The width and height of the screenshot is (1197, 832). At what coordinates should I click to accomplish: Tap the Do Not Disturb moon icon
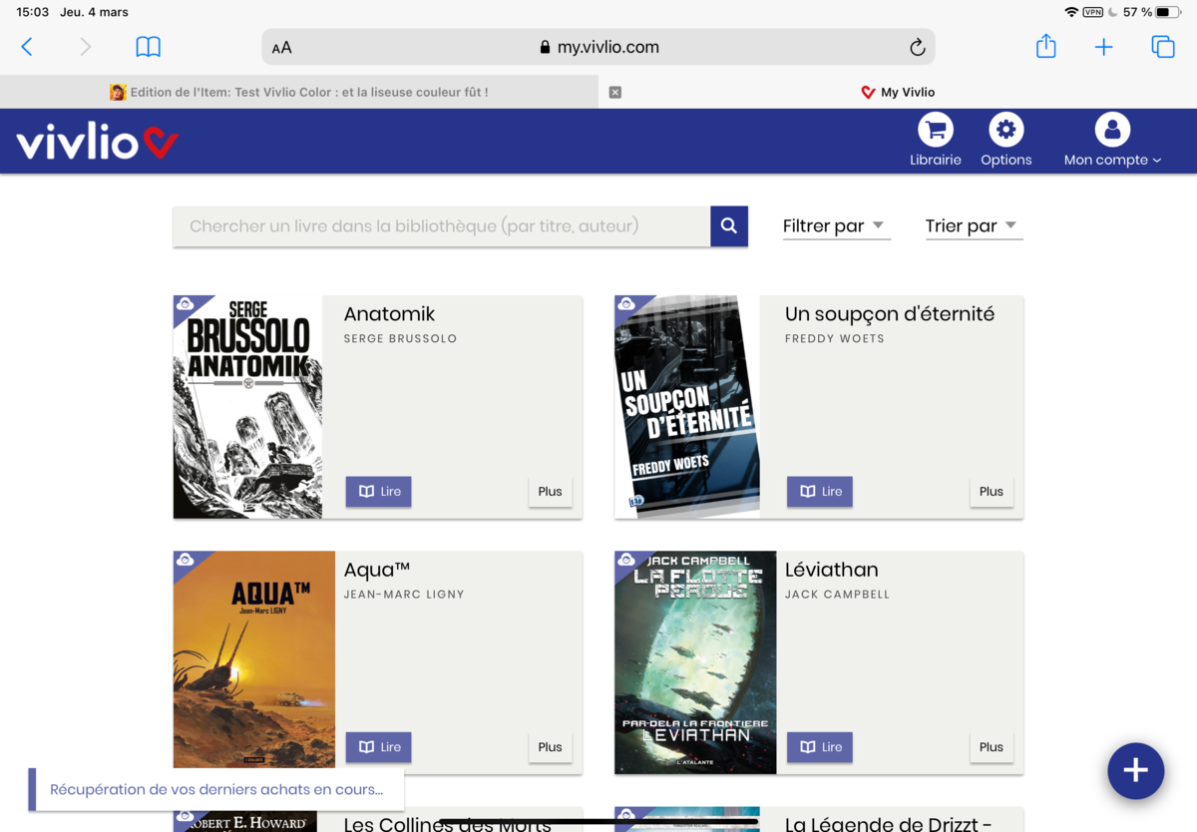(1112, 12)
